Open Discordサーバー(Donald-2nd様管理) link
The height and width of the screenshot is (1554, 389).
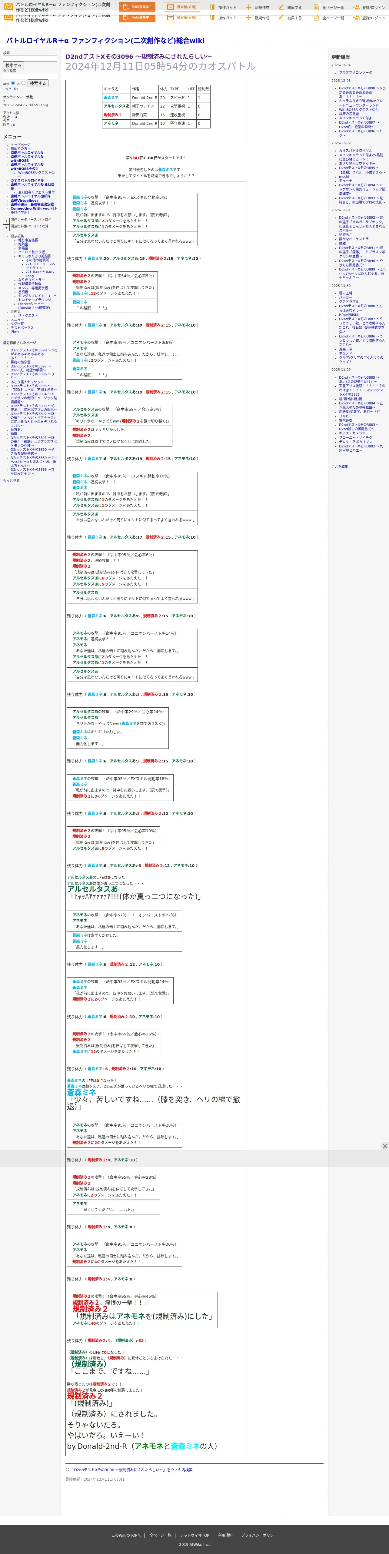point(34,305)
